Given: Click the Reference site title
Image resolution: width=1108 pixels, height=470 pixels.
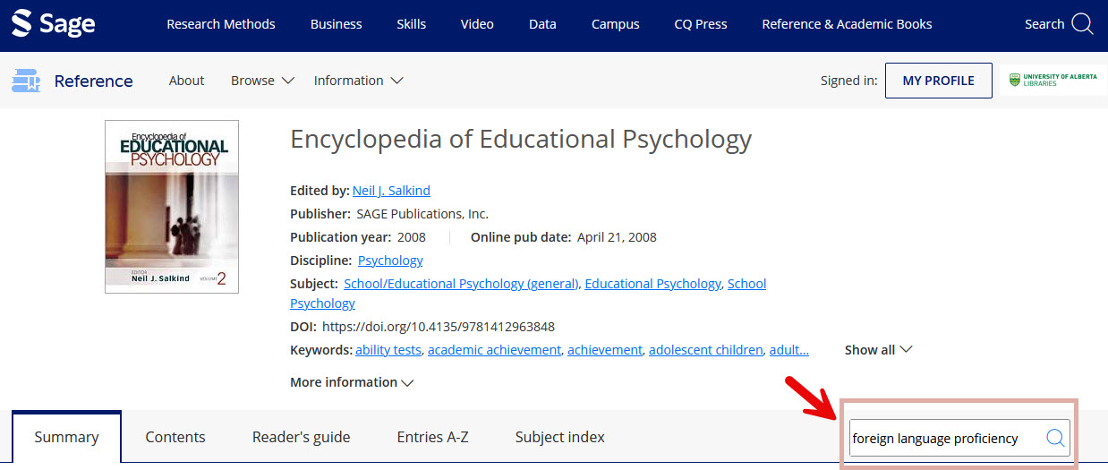Looking at the screenshot, I should (93, 81).
